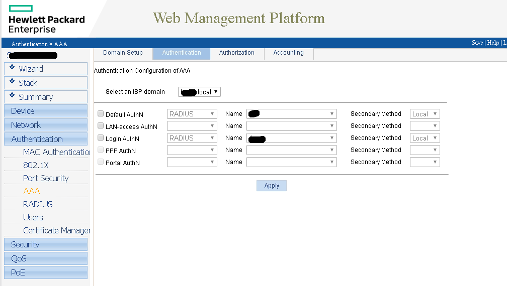The image size is (507, 286).
Task: Expand Login AuthN Secondary Method dropdown
Action: [425, 138]
